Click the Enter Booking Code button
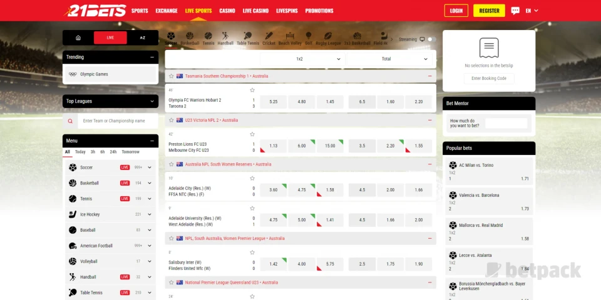This screenshot has width=601, height=300. pos(489,79)
